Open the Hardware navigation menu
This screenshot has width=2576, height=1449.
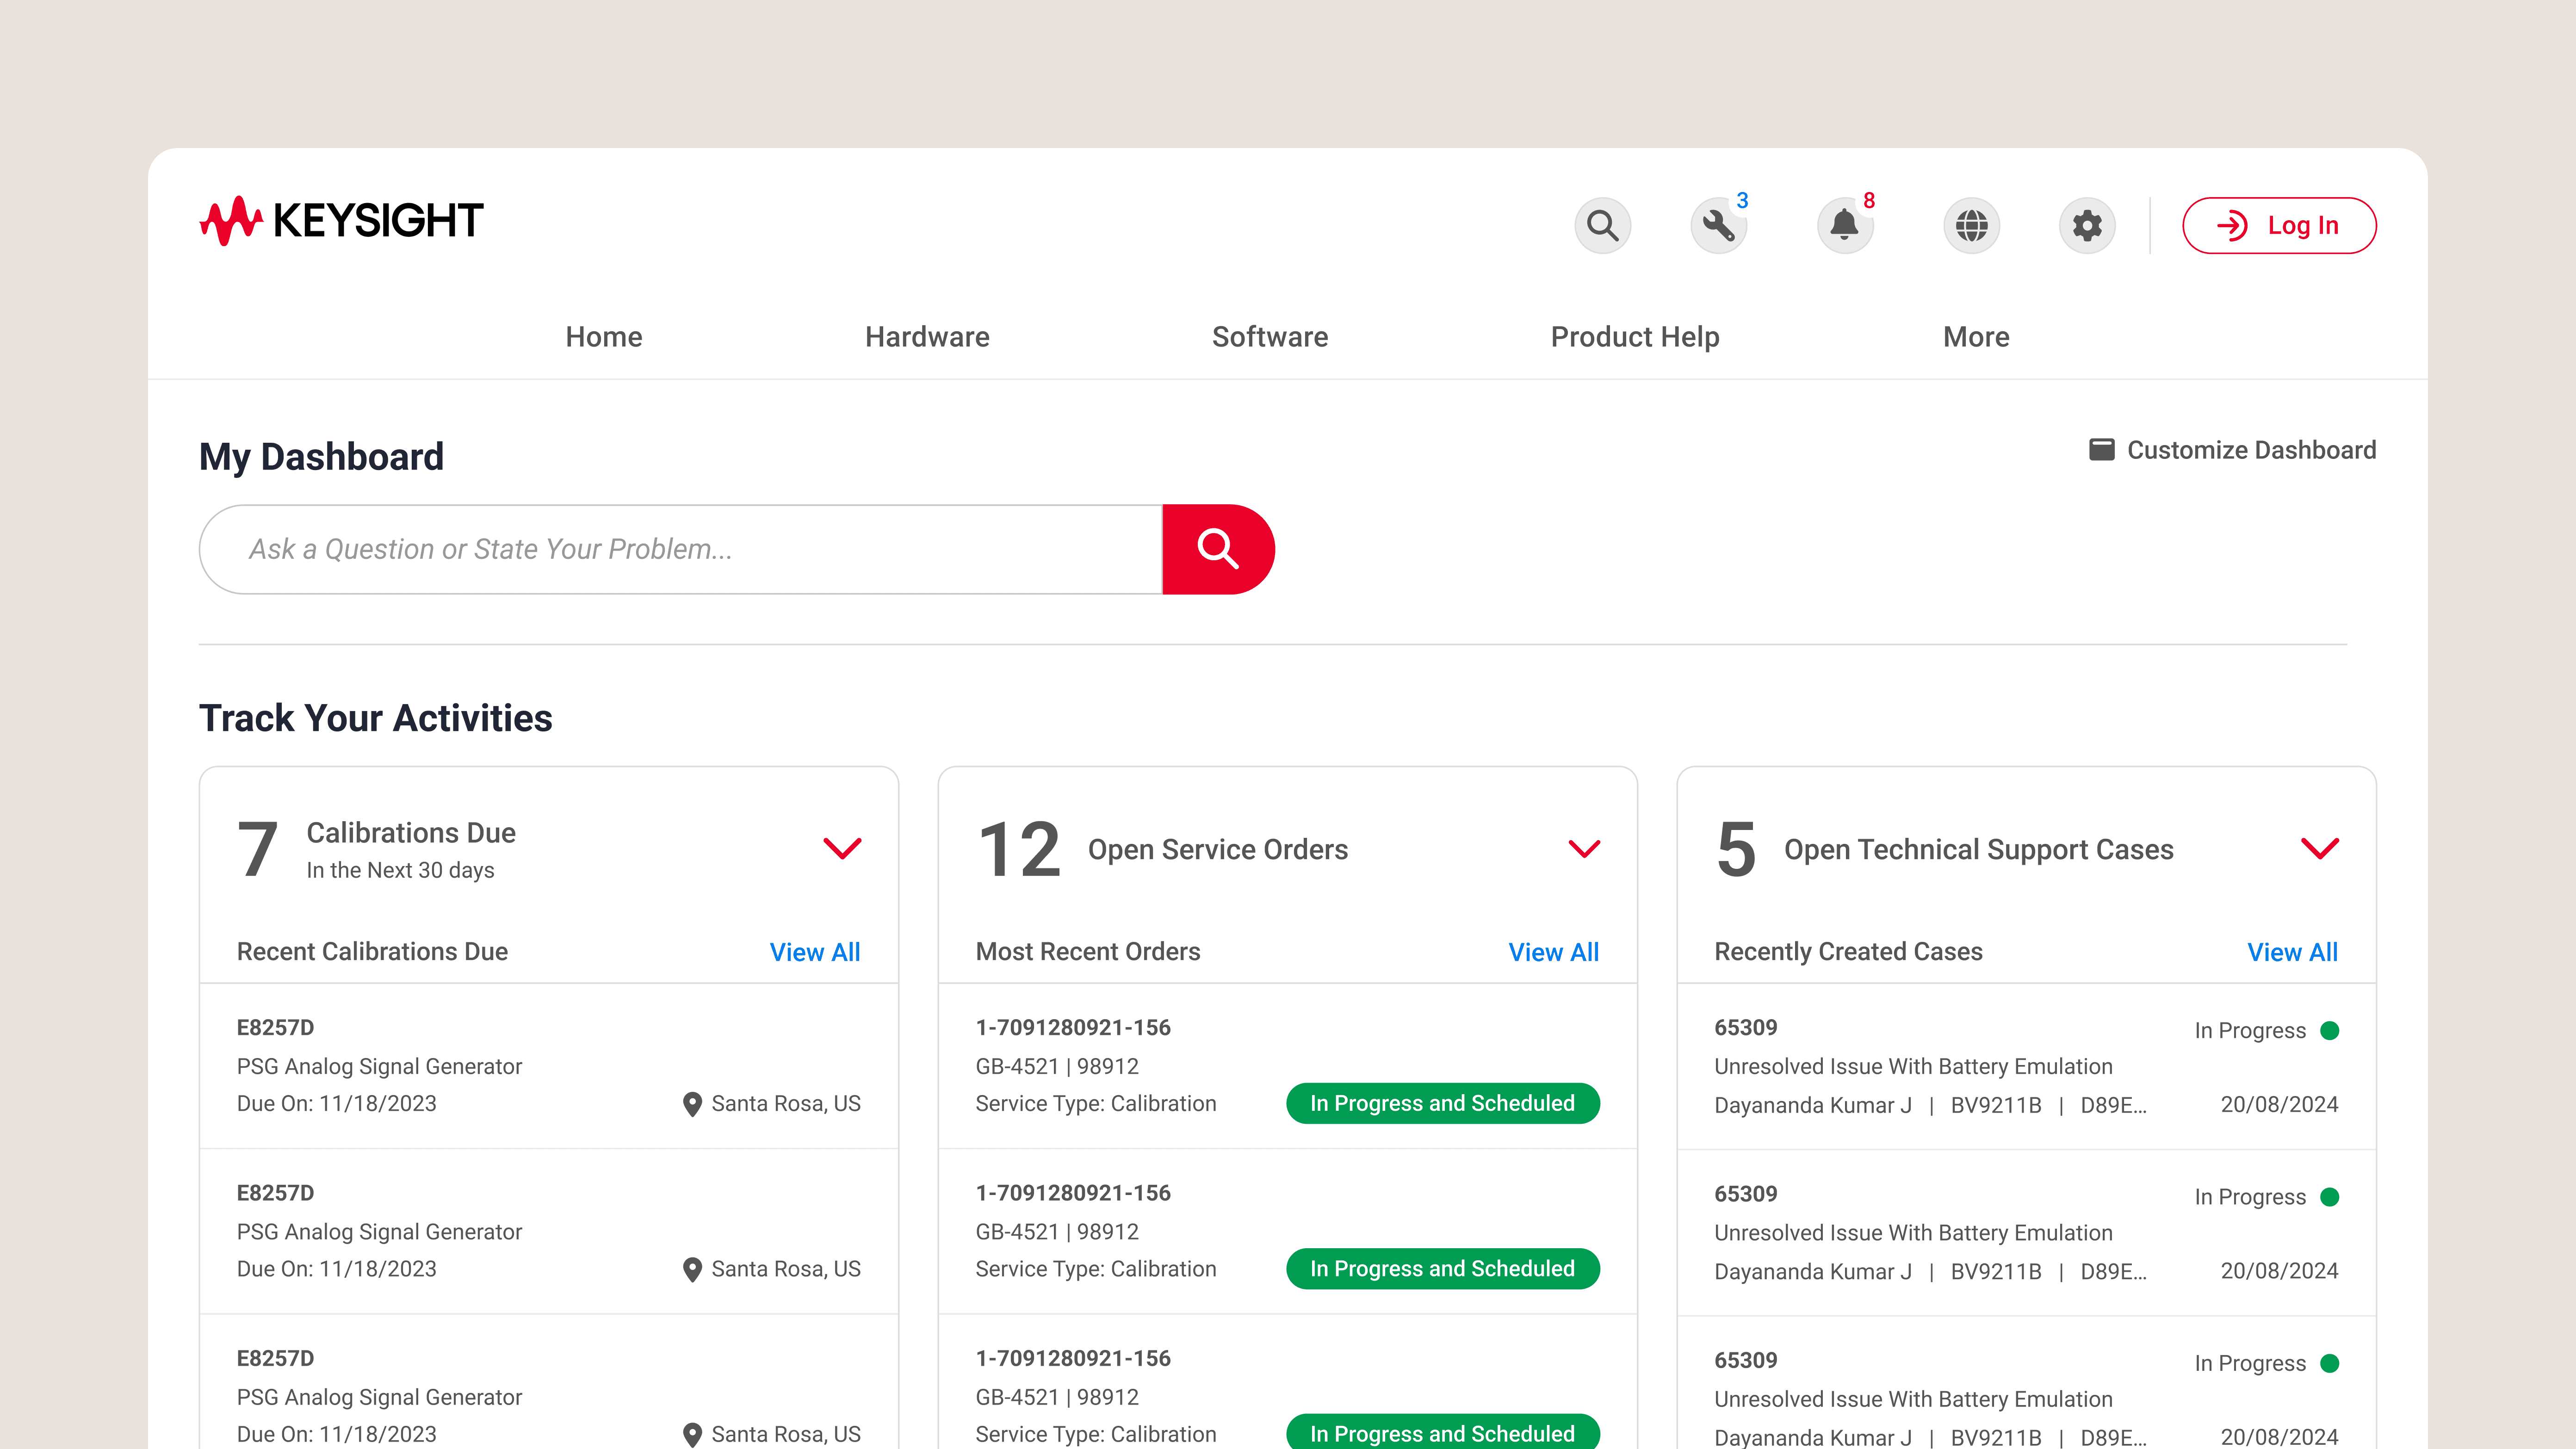tap(927, 337)
